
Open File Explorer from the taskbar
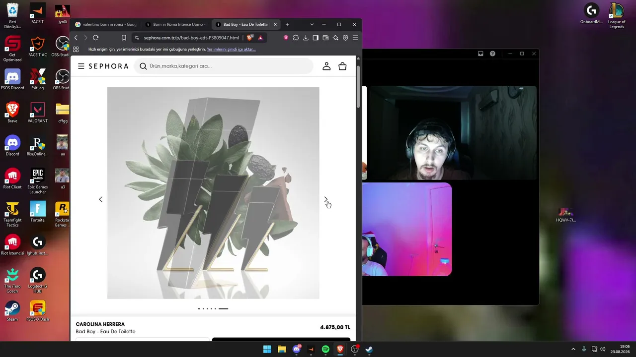[282, 349]
